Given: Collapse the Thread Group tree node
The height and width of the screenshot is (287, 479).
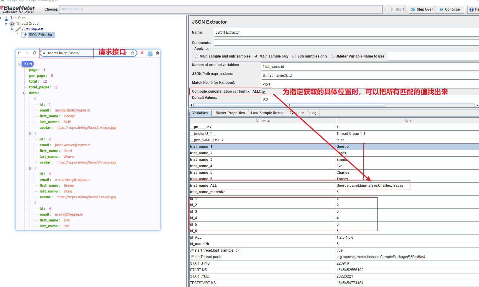Looking at the screenshot, I should [6, 24].
